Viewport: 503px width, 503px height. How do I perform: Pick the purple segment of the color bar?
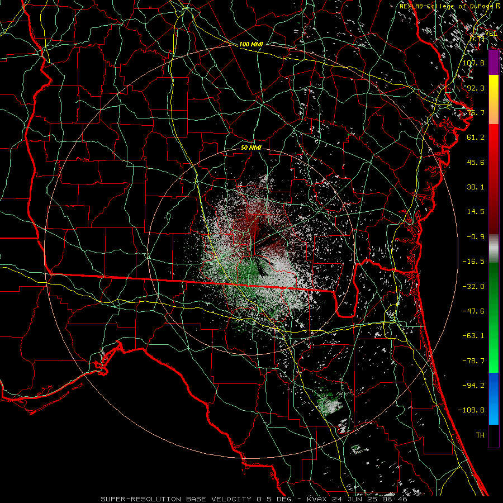[493, 62]
